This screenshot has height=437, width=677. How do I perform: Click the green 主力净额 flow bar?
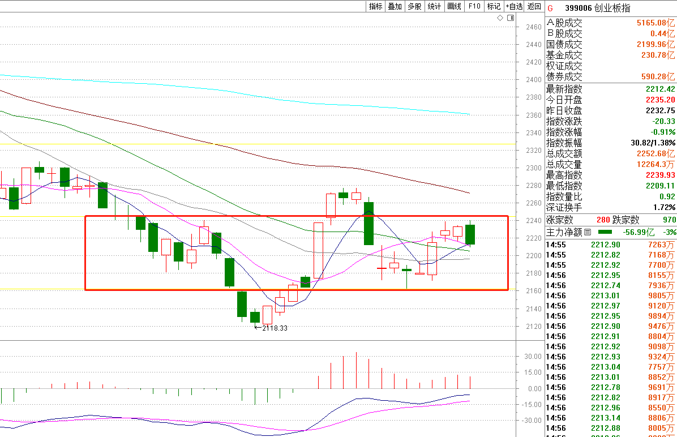pos(605,232)
